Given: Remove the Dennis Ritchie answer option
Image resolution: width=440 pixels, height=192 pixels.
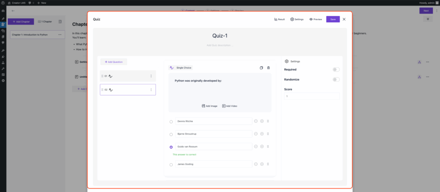Looking at the screenshot, I should [256, 121].
